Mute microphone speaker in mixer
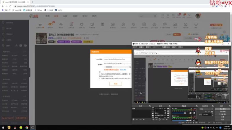 pyautogui.click(x=191, y=120)
